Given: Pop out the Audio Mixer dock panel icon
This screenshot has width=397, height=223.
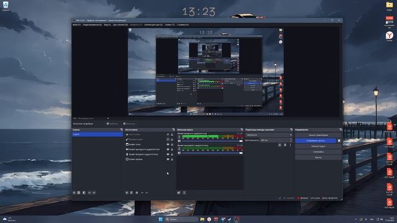Looking at the screenshot, I should tap(242, 129).
